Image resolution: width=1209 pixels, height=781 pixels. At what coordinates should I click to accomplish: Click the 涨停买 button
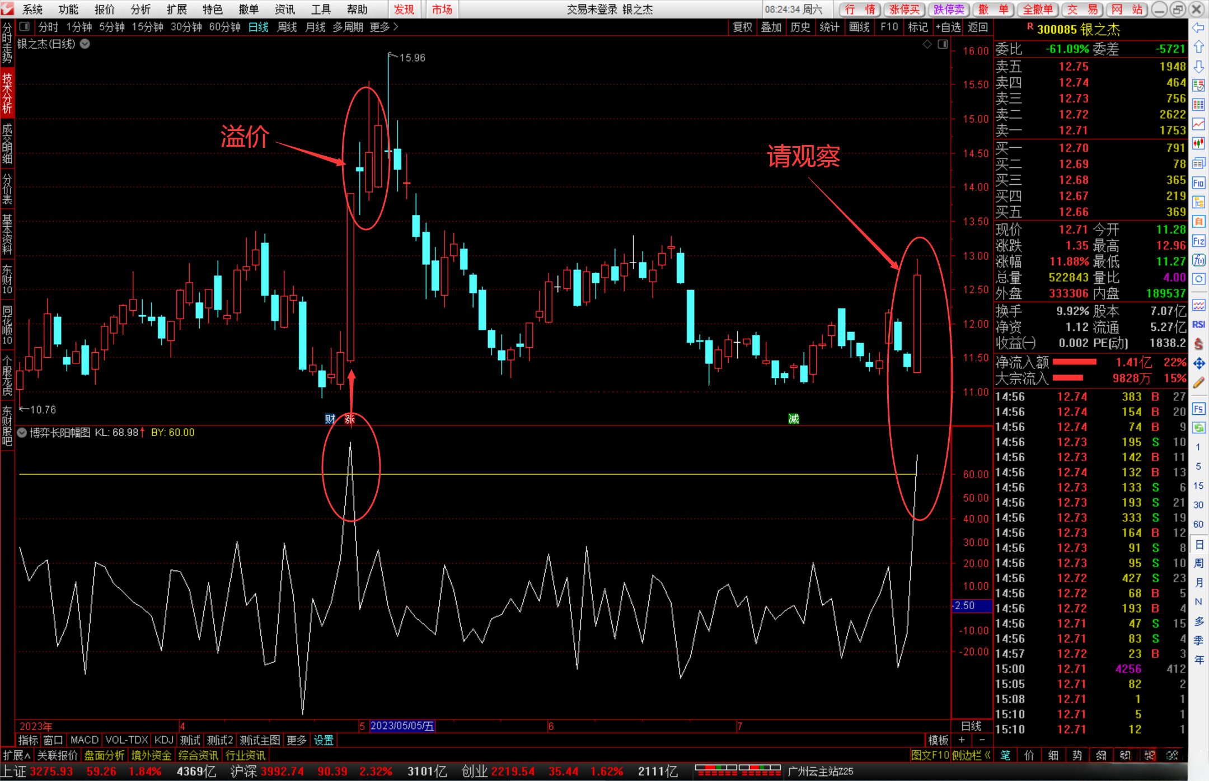[x=905, y=10]
